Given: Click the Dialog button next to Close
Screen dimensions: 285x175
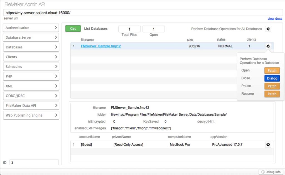Looking at the screenshot, I should click(272, 78).
